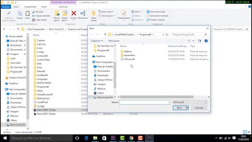Click the help icon in Abrir dialog
The width and height of the screenshot is (252, 142).
pos(206,41)
